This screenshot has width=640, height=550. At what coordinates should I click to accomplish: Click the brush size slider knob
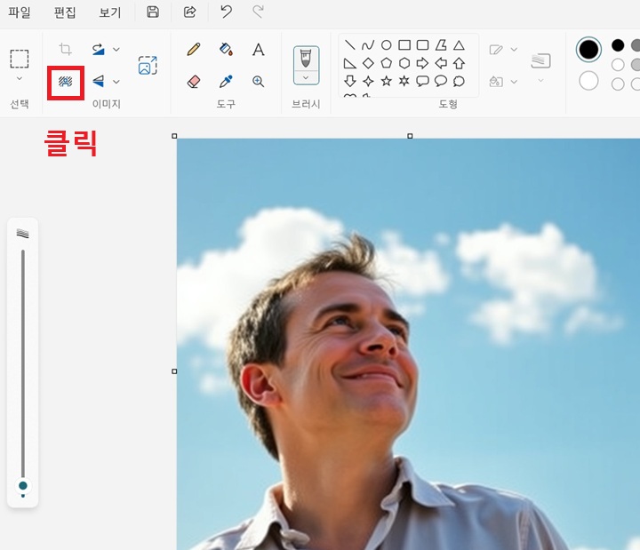coord(23,485)
